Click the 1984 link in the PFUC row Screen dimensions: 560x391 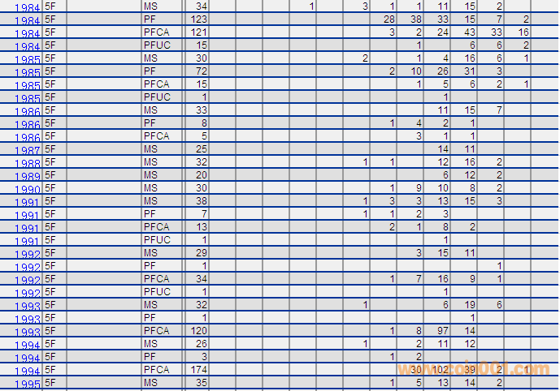pos(29,47)
